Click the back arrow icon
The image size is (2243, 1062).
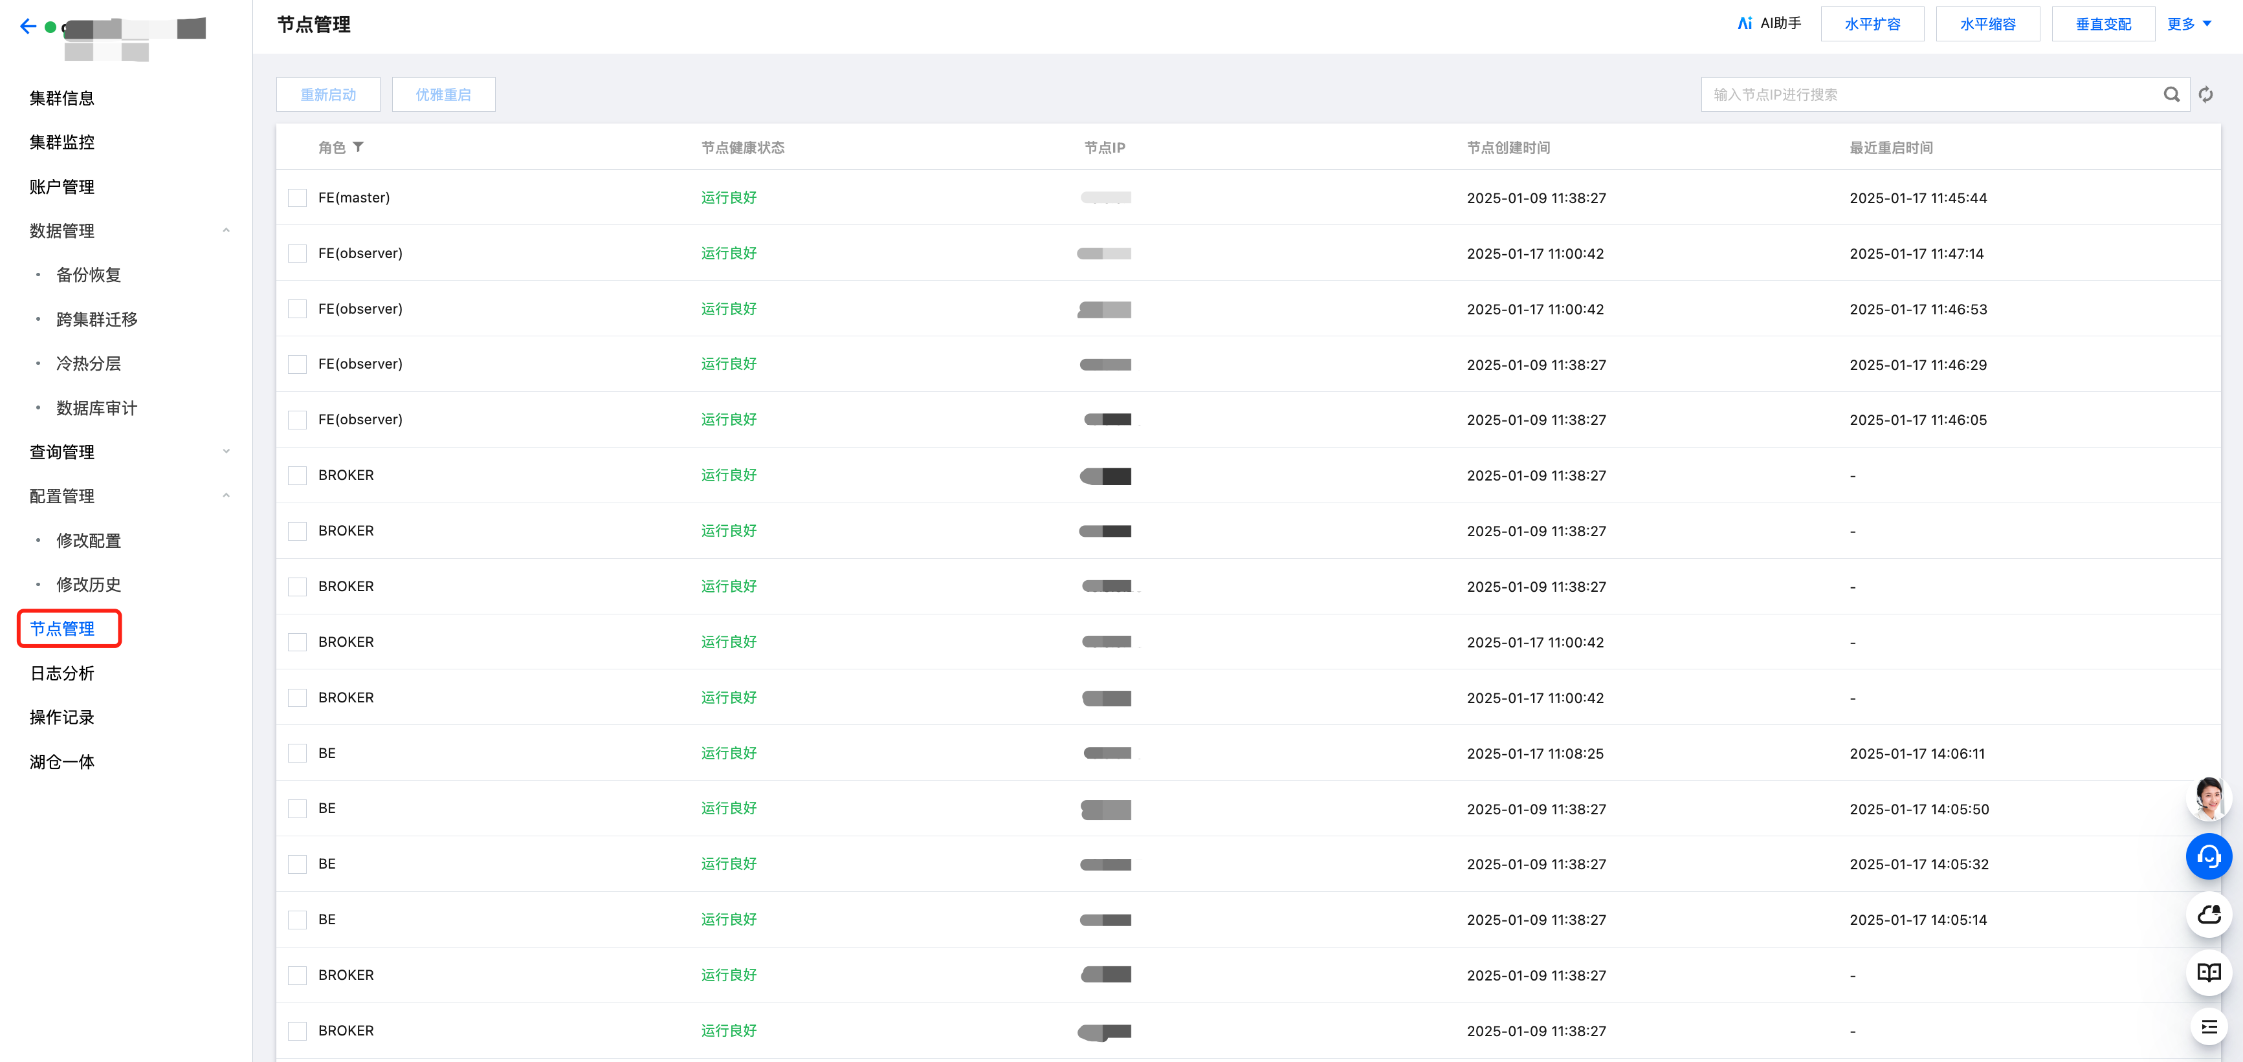(28, 26)
